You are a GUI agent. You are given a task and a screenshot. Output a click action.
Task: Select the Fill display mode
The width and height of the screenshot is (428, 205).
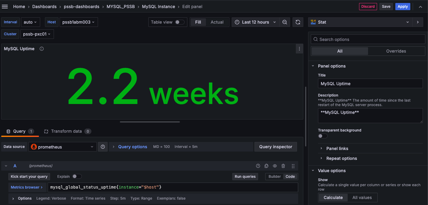coord(198,22)
